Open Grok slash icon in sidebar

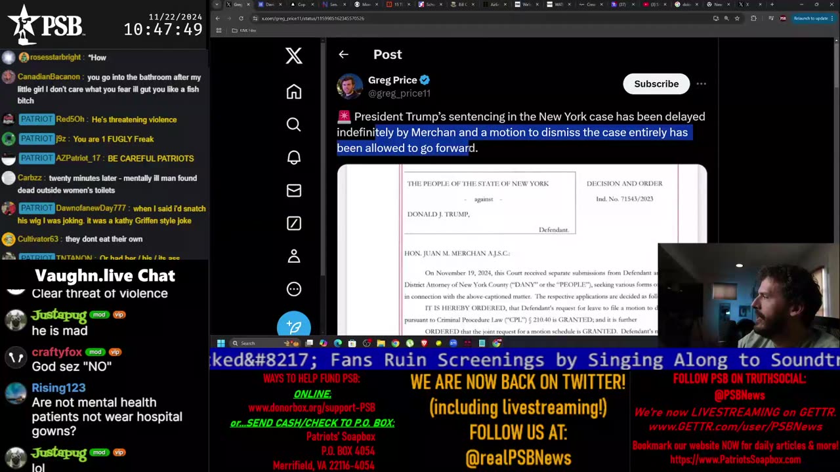tap(293, 224)
